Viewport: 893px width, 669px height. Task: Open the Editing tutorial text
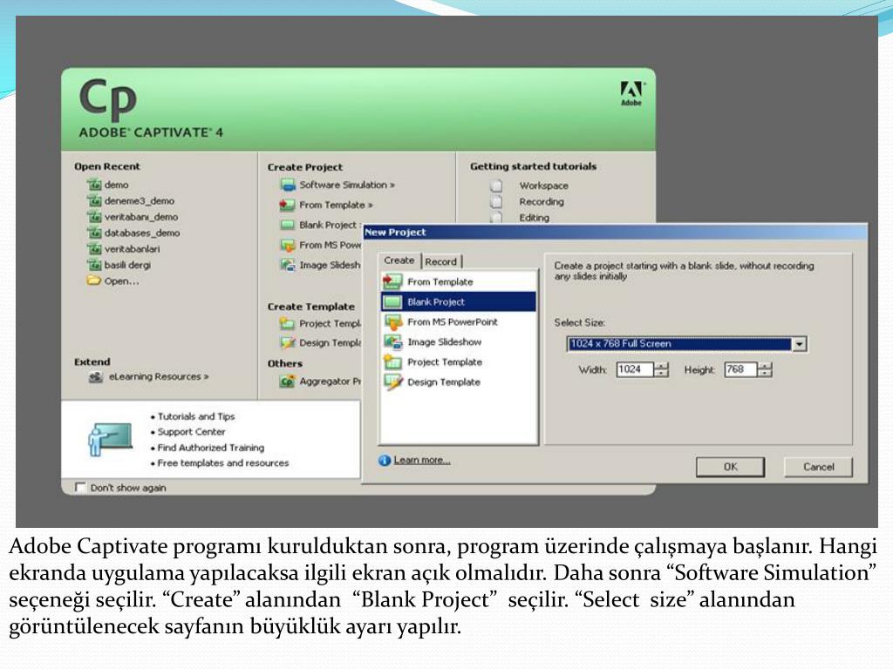tap(535, 217)
